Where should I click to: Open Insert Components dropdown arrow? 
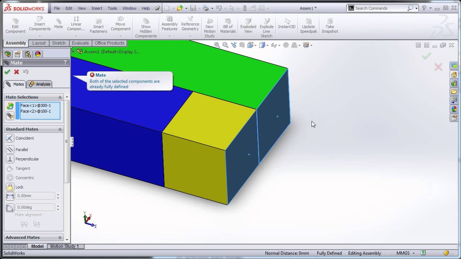[40, 36]
